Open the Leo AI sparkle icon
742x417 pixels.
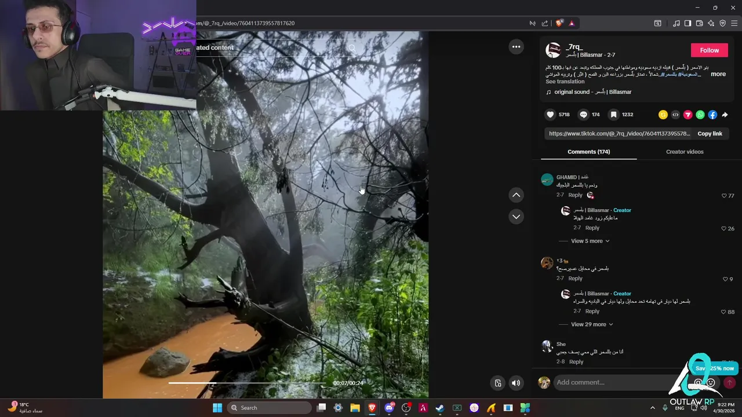pyautogui.click(x=711, y=23)
